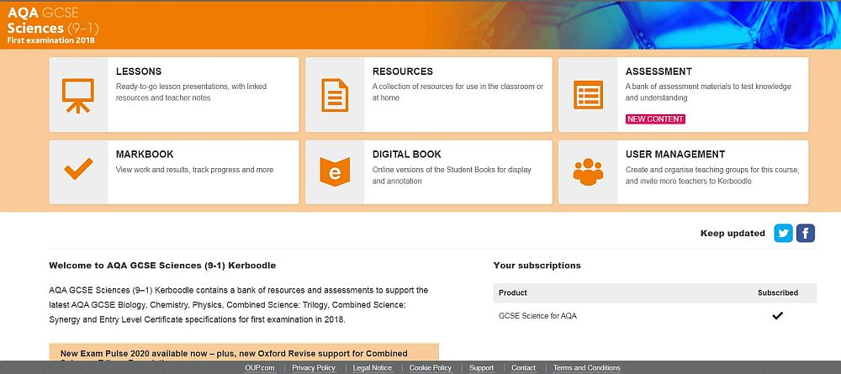Click the Digital Book e-book icon
This screenshot has height=374, width=841.
click(x=334, y=171)
